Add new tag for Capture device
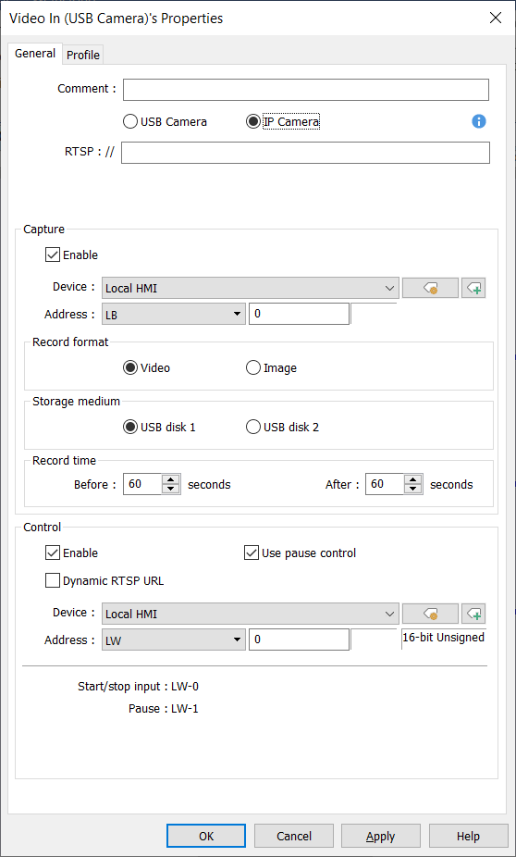Screen dimensions: 516x857 (474, 288)
